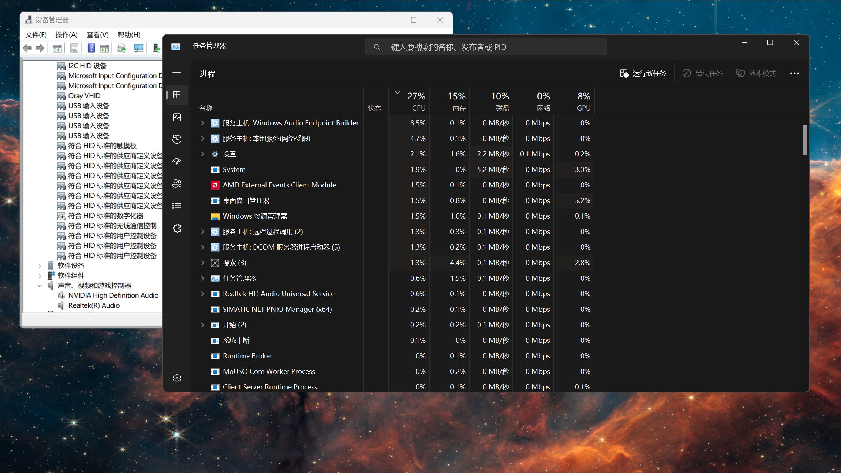Click the Windows 资源管理器 folder icon
The height and width of the screenshot is (473, 841).
click(215, 216)
